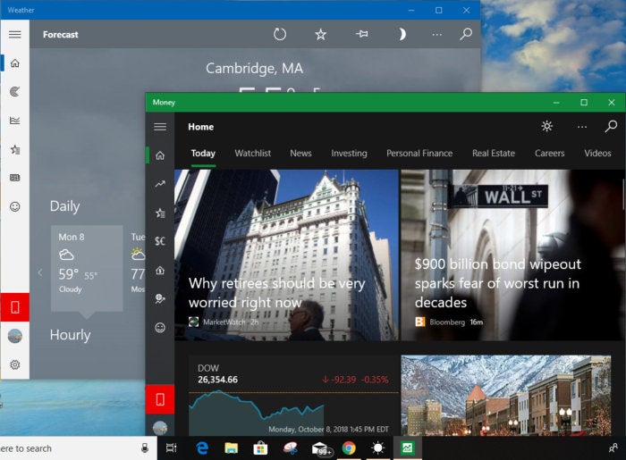Click the Hourly heading in Weather
This screenshot has width=626, height=460.
(x=71, y=335)
